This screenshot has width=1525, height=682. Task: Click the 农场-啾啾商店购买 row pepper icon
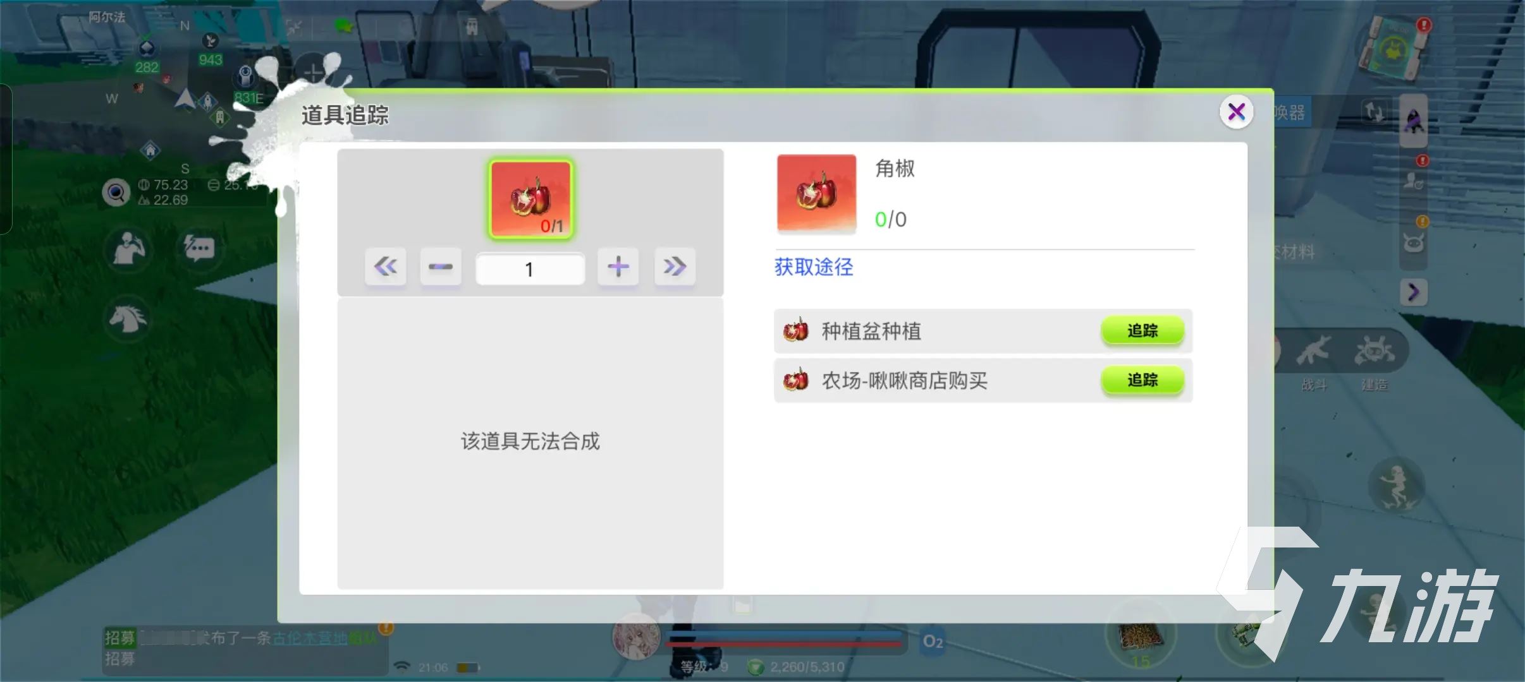pyautogui.click(x=796, y=380)
